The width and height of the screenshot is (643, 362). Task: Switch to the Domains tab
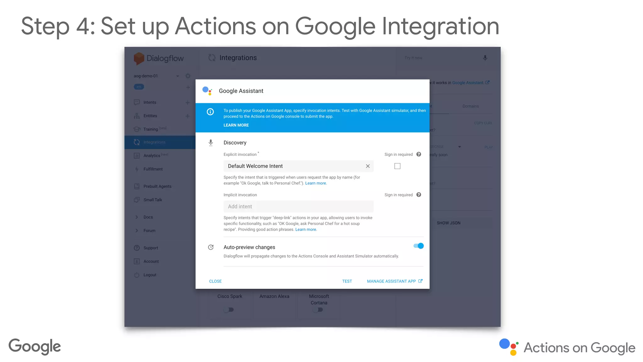point(470,106)
